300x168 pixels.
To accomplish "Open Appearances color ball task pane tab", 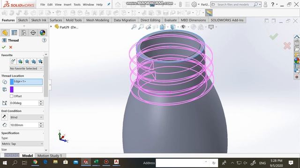I will [x=297, y=61].
